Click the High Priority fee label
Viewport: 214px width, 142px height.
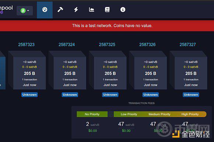point(190,114)
